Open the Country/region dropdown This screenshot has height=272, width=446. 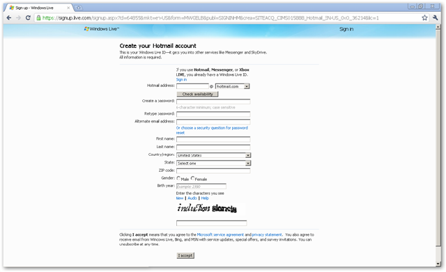pyautogui.click(x=214, y=155)
